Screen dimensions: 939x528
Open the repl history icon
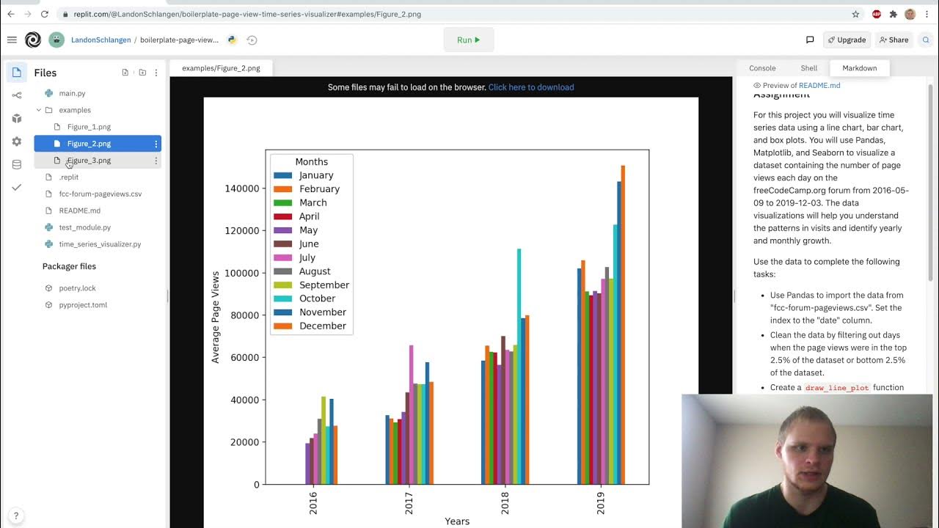[x=252, y=40]
